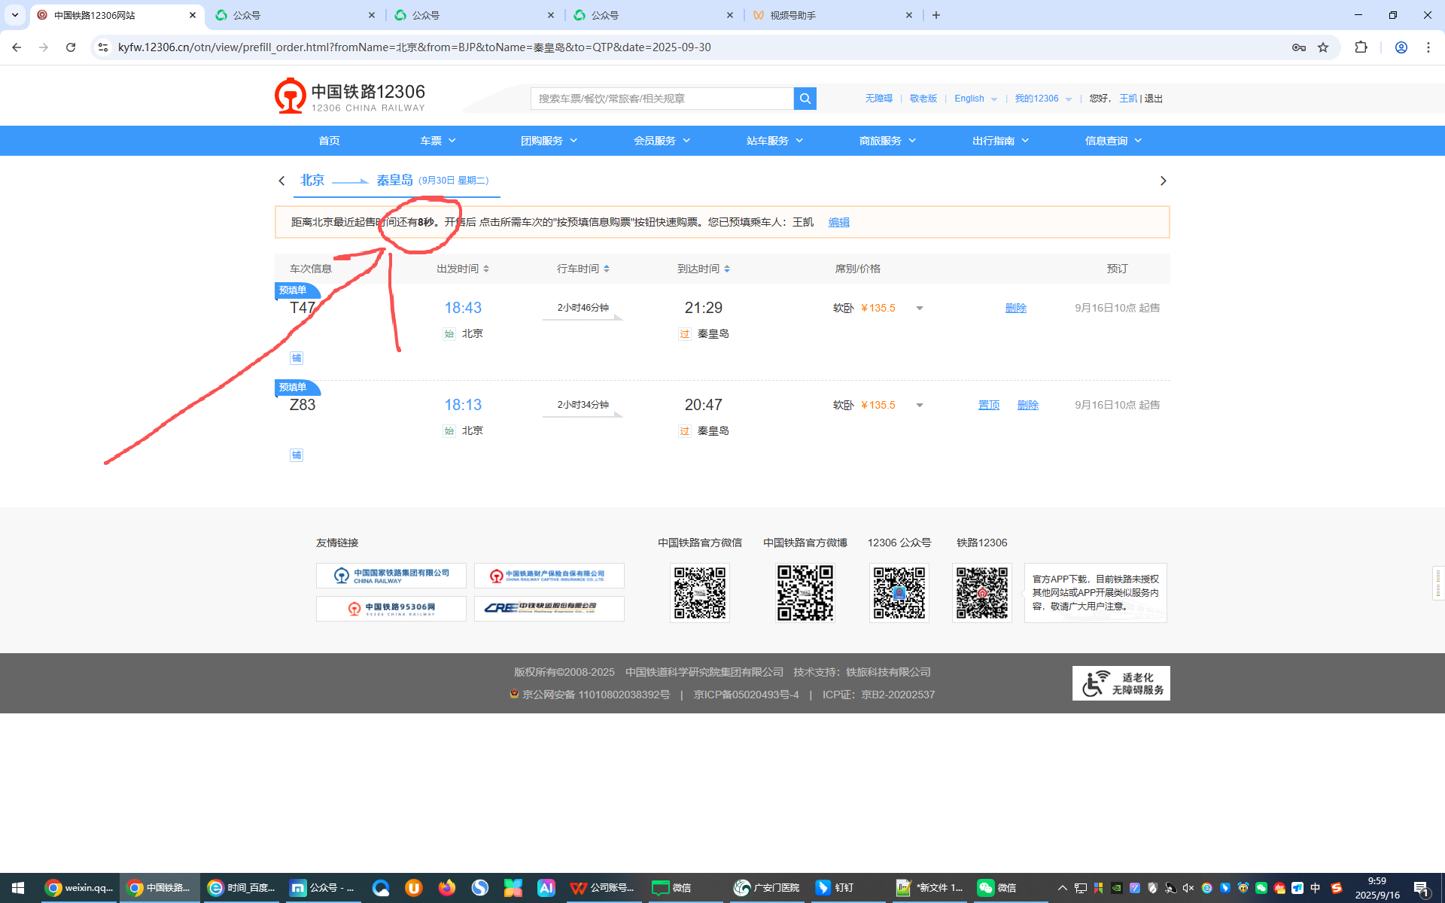
Task: Bookmark this page with the star icon
Action: [1323, 47]
